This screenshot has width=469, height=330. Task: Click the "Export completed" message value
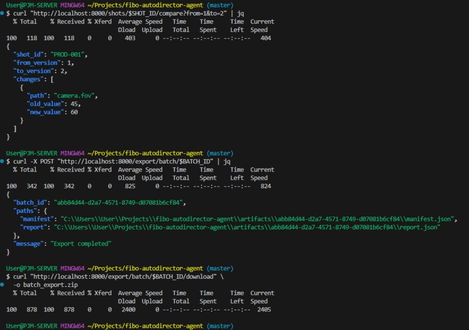[81, 243]
